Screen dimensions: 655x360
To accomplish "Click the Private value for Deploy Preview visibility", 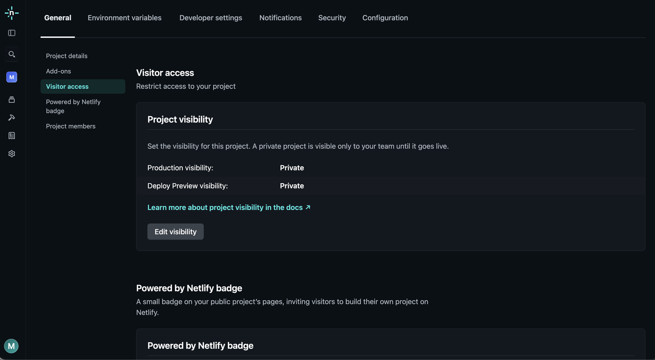I will (292, 186).
